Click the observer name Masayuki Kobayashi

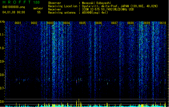96,3
